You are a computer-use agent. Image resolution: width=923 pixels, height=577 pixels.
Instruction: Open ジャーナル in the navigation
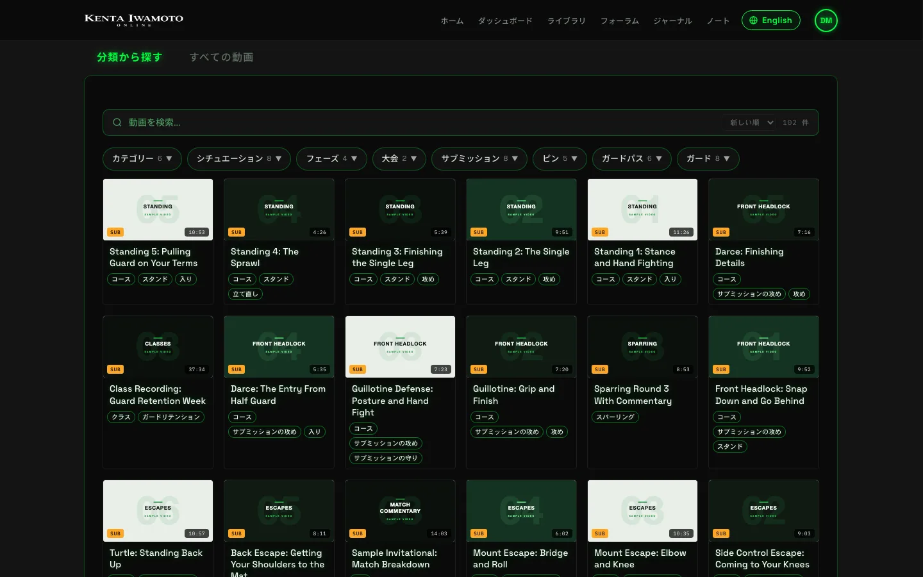672,21
